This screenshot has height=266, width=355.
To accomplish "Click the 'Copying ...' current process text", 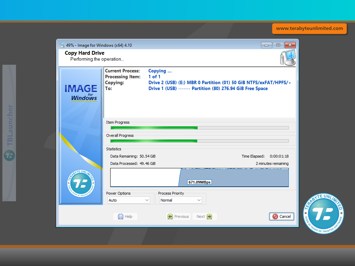I will [160, 71].
